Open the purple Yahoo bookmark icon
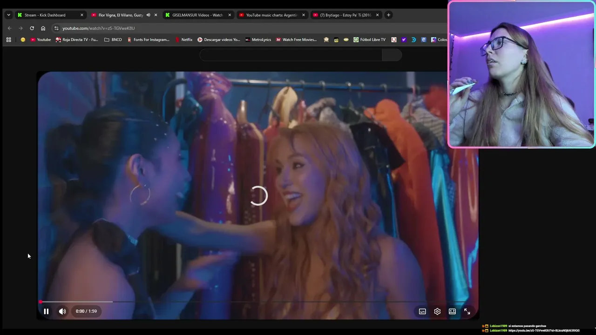The image size is (596, 335). (404, 40)
